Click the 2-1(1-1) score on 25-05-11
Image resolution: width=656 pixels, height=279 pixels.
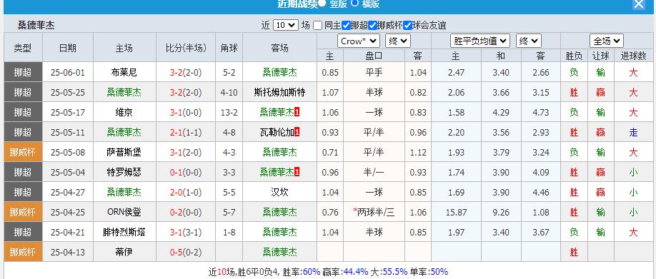[x=186, y=133]
